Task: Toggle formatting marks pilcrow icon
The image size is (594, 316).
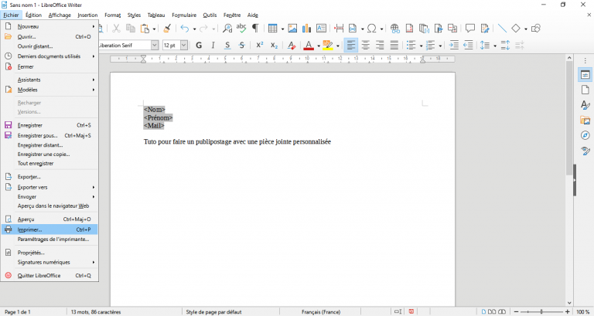Action: click(255, 29)
